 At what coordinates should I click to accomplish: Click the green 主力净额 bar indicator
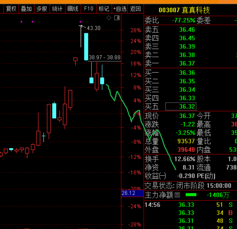(x=191, y=195)
